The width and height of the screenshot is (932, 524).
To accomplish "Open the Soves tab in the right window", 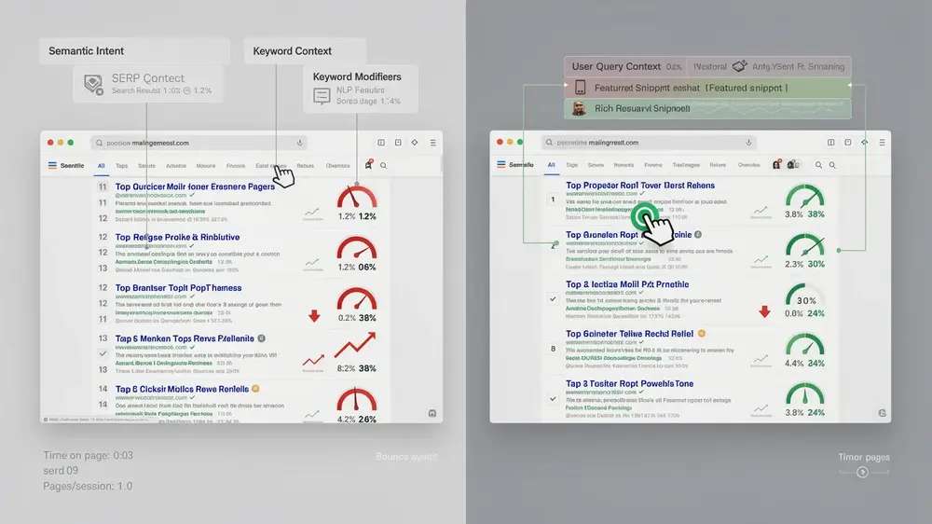I will click(596, 165).
